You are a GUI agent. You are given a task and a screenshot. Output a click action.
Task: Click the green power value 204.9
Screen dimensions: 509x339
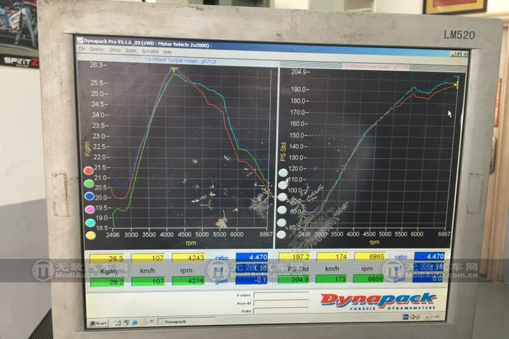point(294,279)
